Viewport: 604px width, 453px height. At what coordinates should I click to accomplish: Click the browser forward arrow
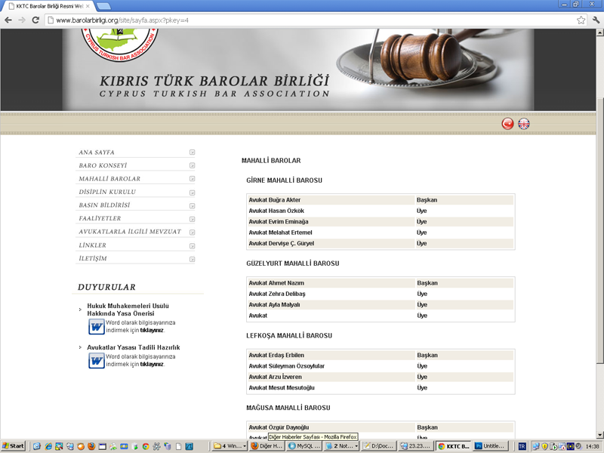click(x=22, y=20)
